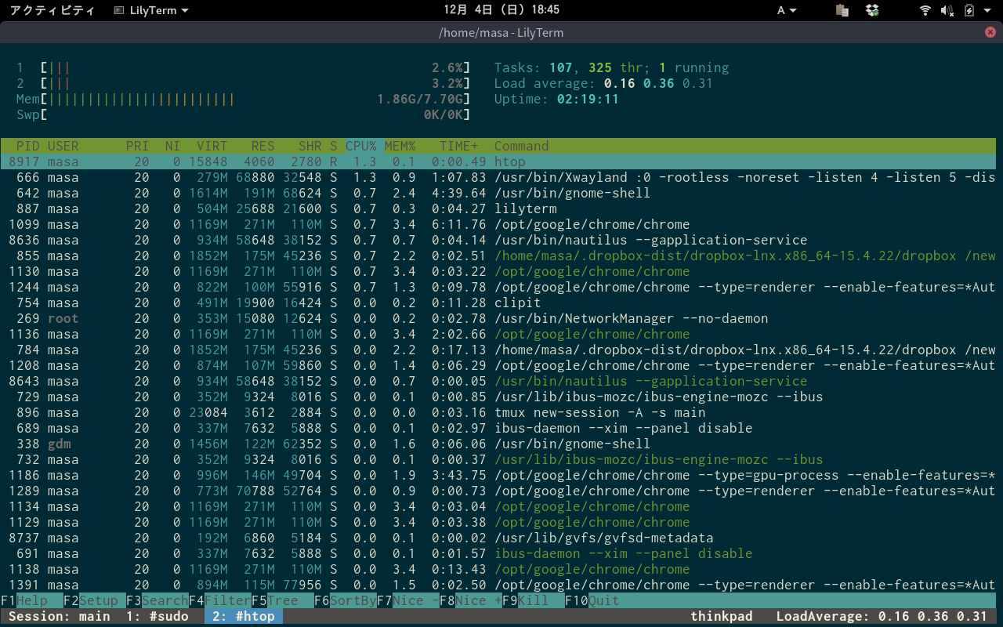Toggle F5 Tree view button
This screenshot has width=1003, height=627.
(x=283, y=600)
